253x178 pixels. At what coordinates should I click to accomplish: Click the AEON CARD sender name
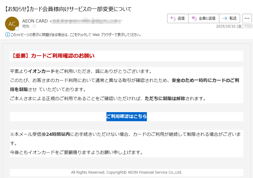(x=35, y=21)
